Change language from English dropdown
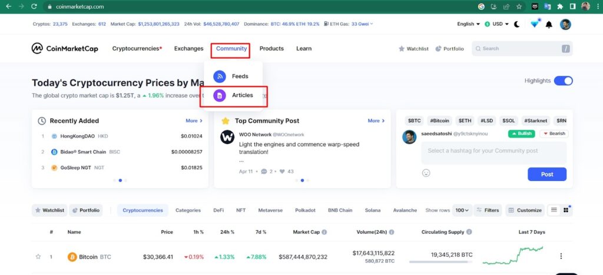Image resolution: width=603 pixels, height=275 pixels. tap(468, 24)
